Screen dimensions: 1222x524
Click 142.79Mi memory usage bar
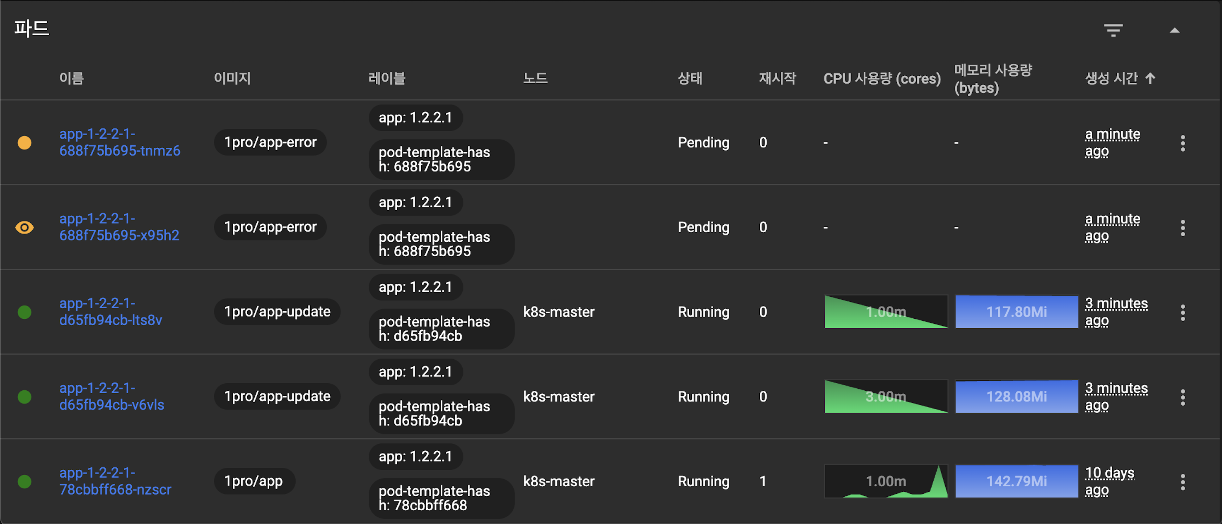point(1016,481)
